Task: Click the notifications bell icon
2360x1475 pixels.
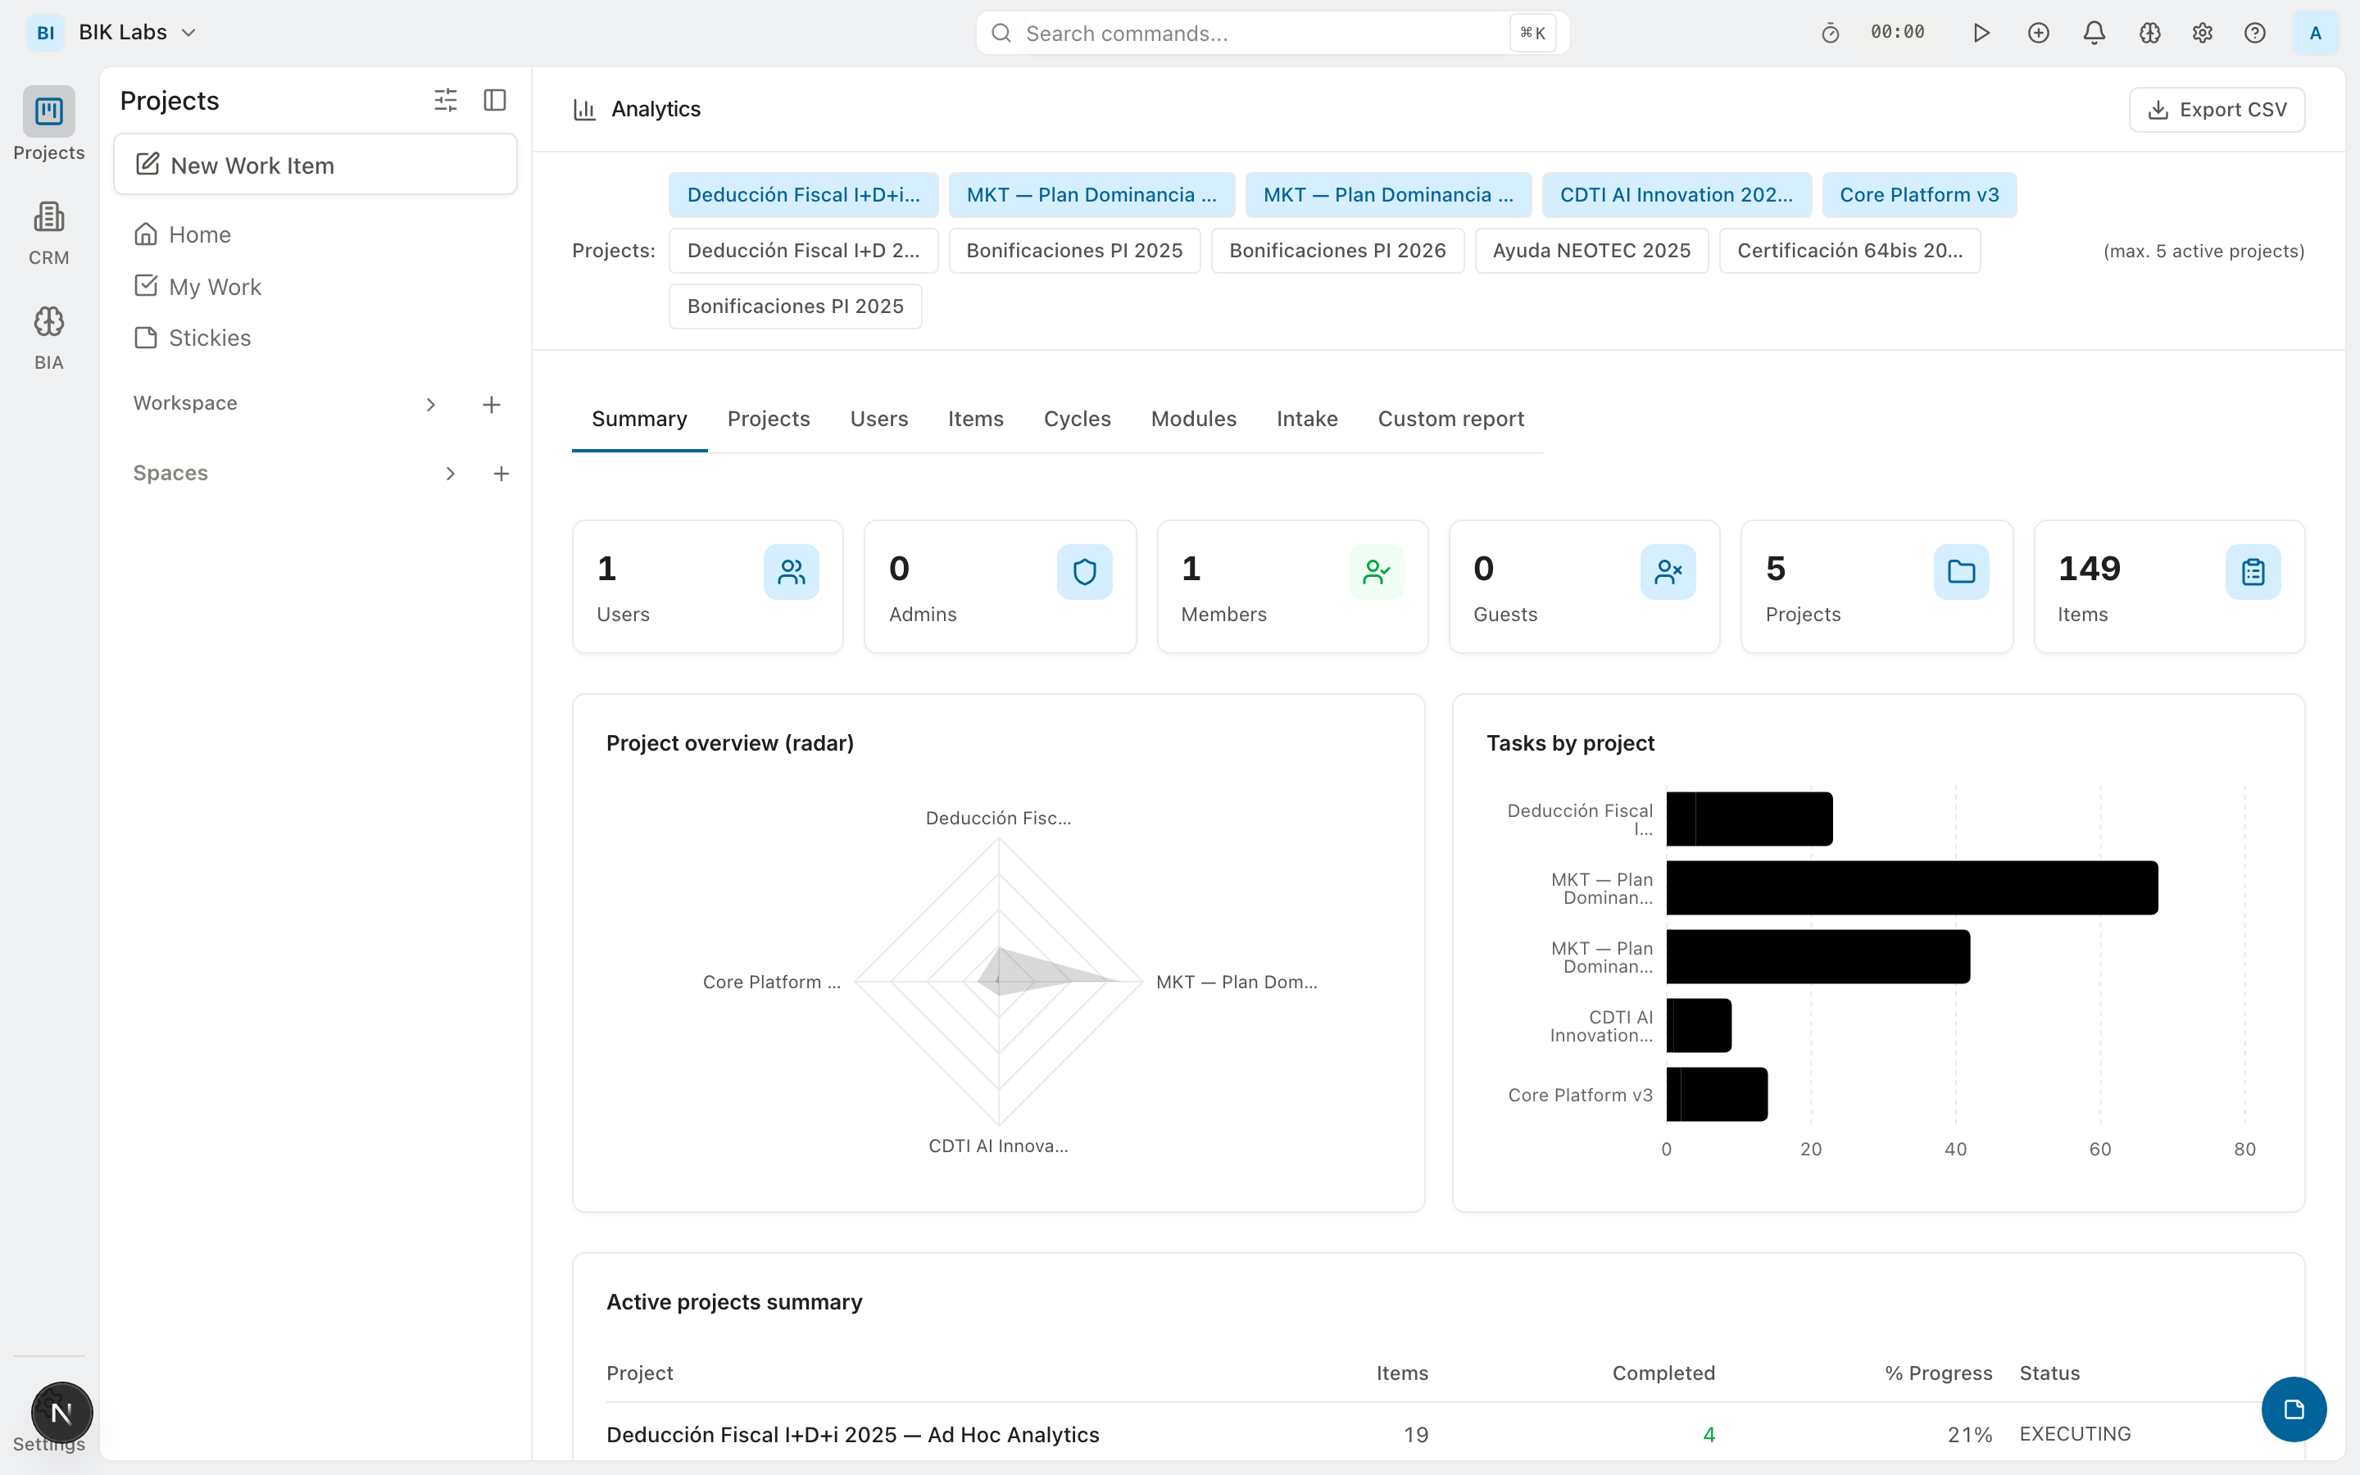Action: click(2094, 33)
